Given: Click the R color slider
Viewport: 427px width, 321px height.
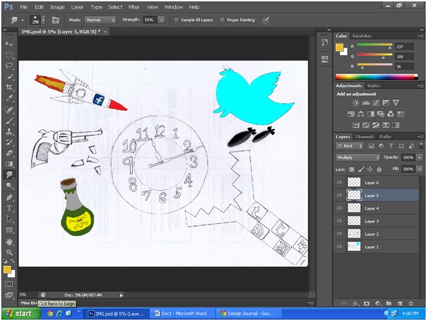Looking at the screenshot, I should 375,46.
